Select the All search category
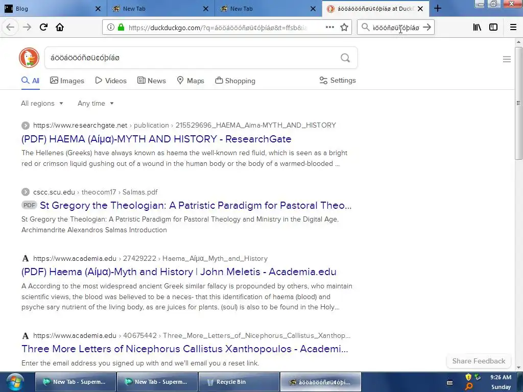 (30, 81)
